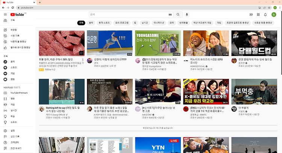Play the YTN LIVE thumbnail
282x153 pixels.
tap(158, 145)
